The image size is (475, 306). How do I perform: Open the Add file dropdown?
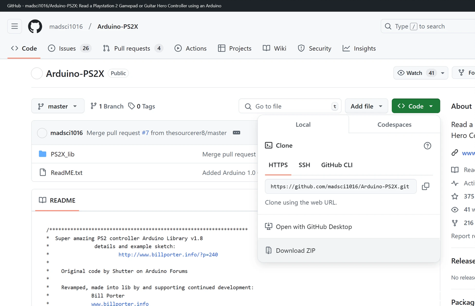[366, 106]
